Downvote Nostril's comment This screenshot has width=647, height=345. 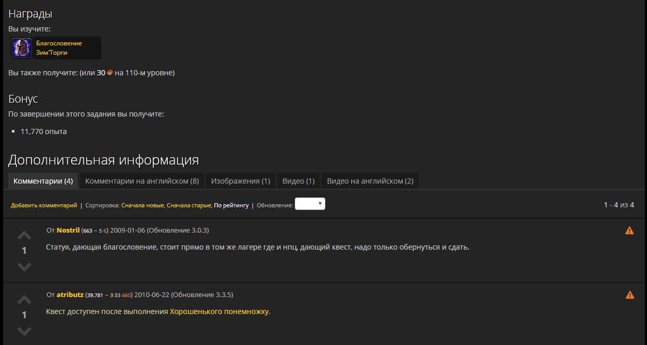[x=24, y=267]
